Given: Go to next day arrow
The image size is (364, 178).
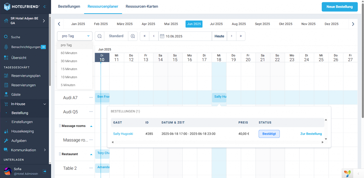Looking at the screenshot, I should 232,36.
